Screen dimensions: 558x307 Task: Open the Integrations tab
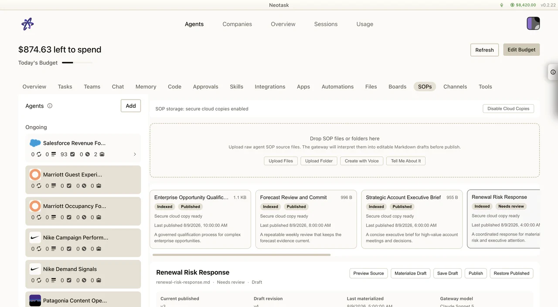(270, 86)
